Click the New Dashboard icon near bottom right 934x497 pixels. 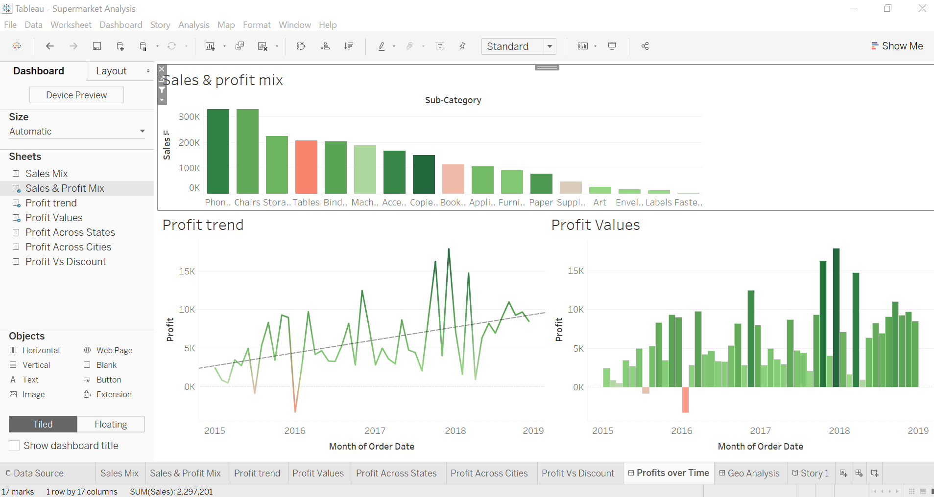pyautogui.click(x=858, y=473)
